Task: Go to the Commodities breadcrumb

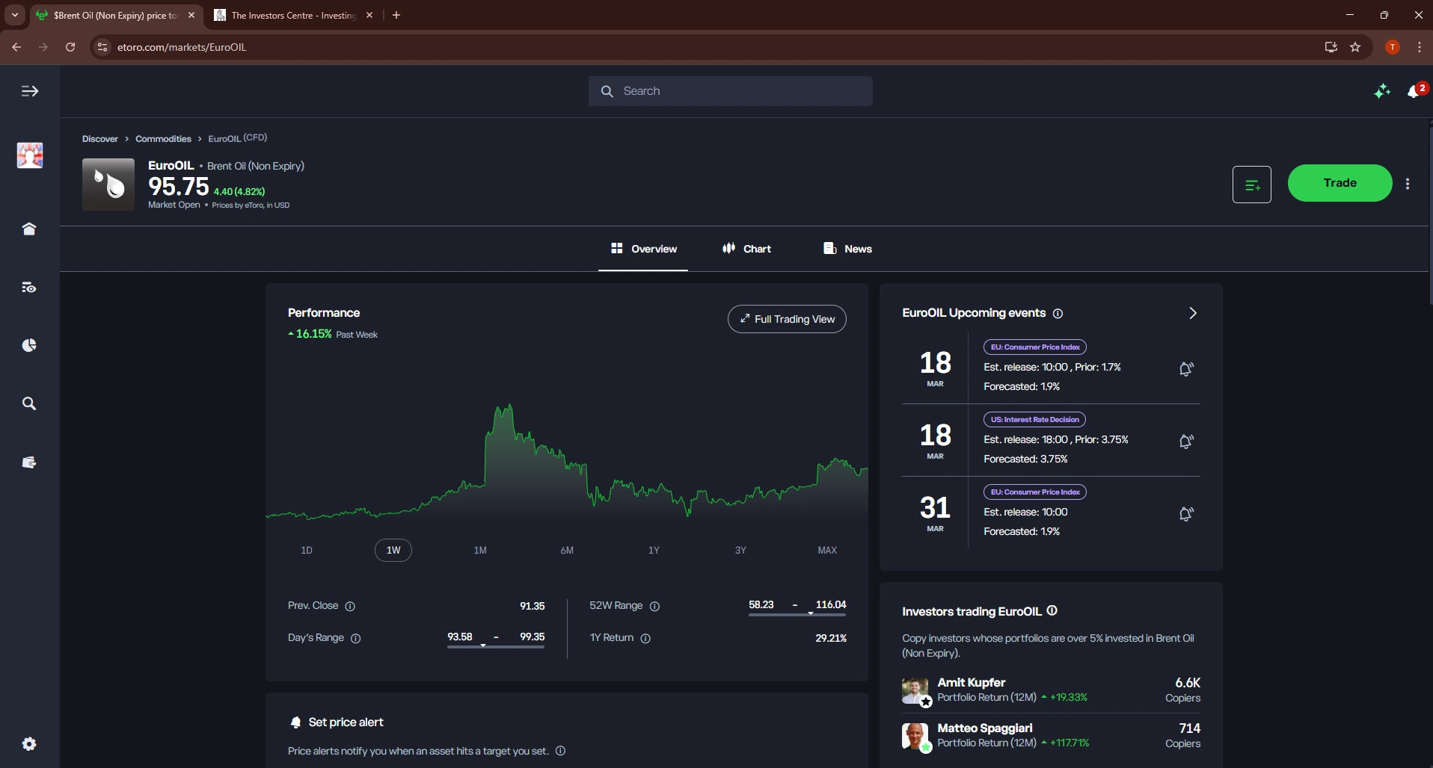Action: pyautogui.click(x=163, y=139)
